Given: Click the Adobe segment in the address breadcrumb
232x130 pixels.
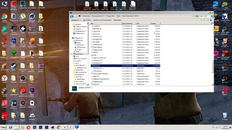Looking at the screenshot, I should (119, 16).
